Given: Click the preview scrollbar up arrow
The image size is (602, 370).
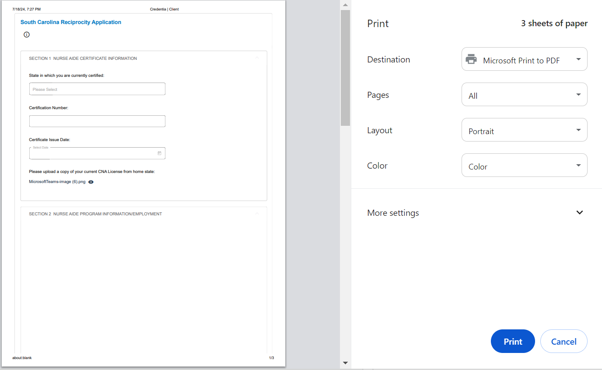Looking at the screenshot, I should (345, 5).
